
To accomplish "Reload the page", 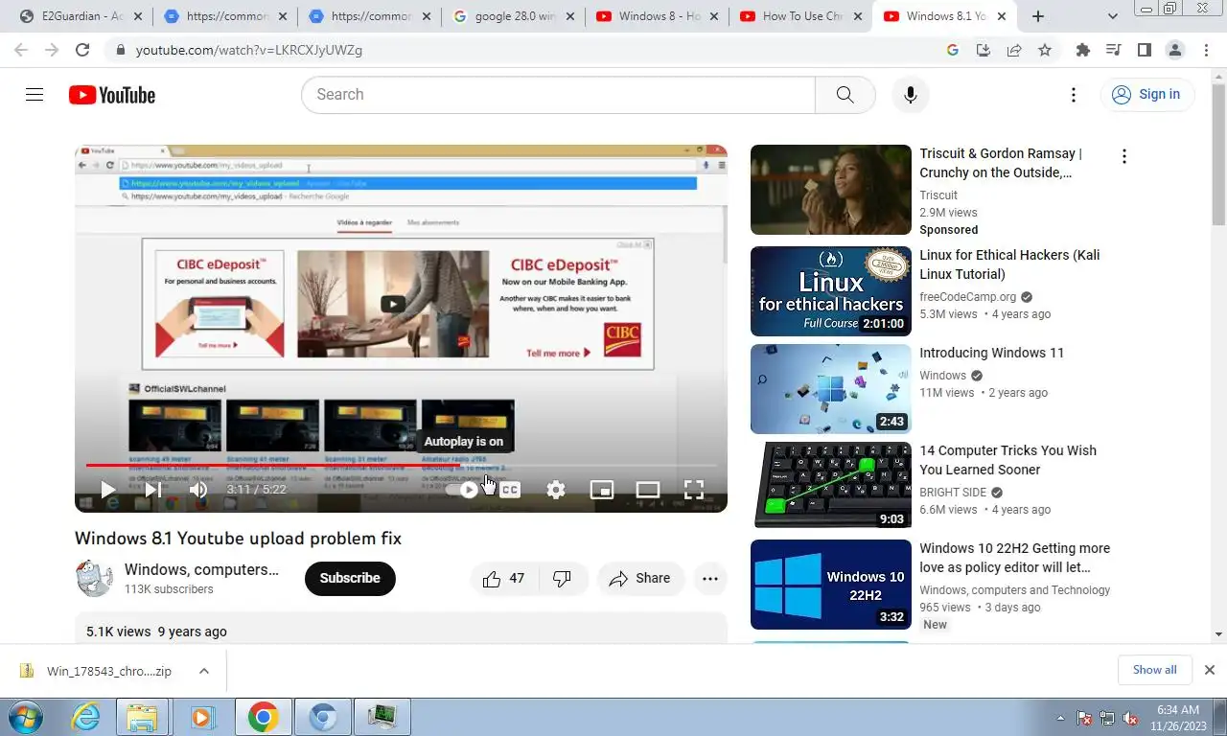I will coord(82,50).
